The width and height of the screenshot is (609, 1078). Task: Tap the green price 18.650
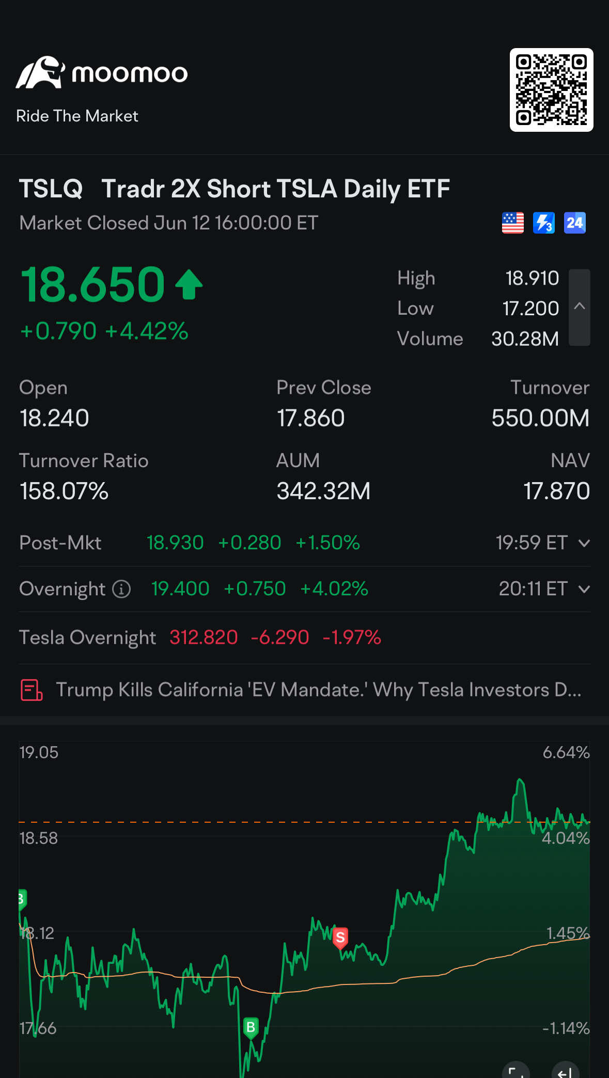point(93,284)
